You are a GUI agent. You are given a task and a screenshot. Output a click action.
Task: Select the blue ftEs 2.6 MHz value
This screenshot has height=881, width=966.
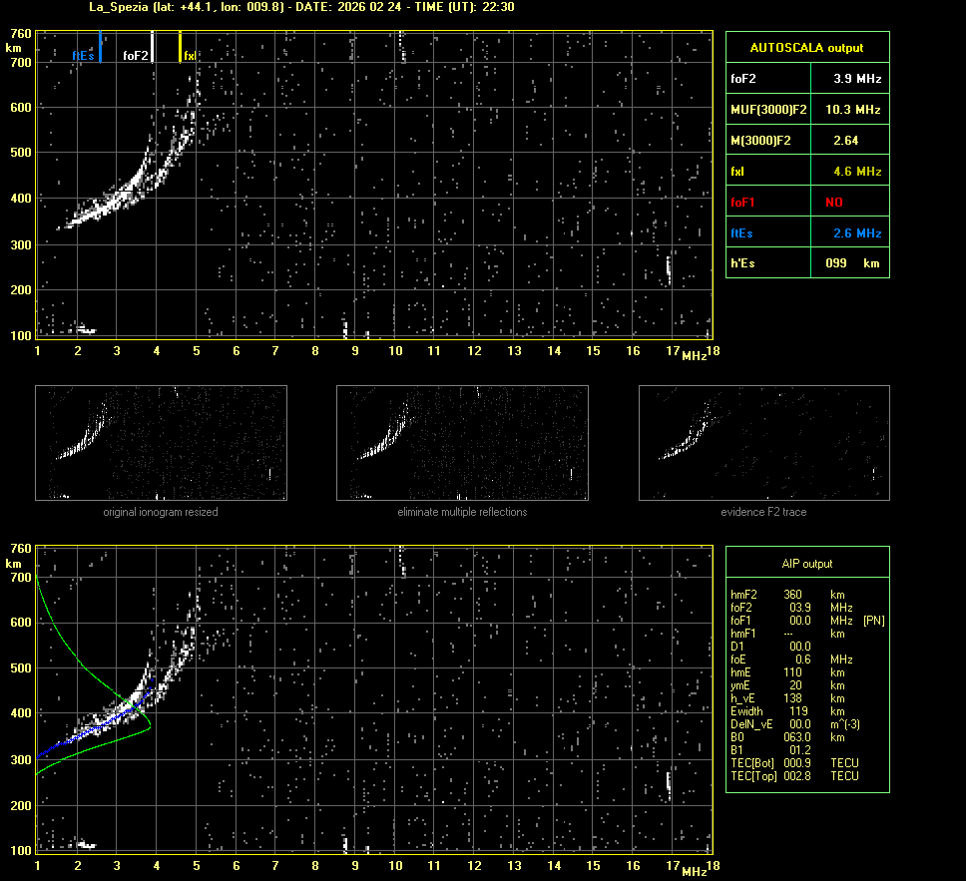click(857, 232)
